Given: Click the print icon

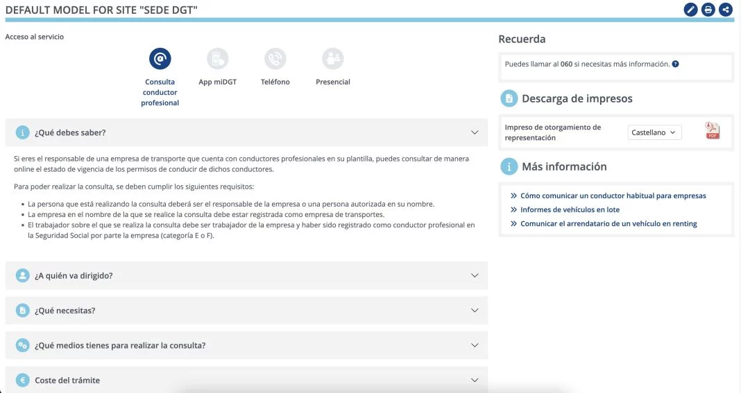Looking at the screenshot, I should tap(708, 10).
